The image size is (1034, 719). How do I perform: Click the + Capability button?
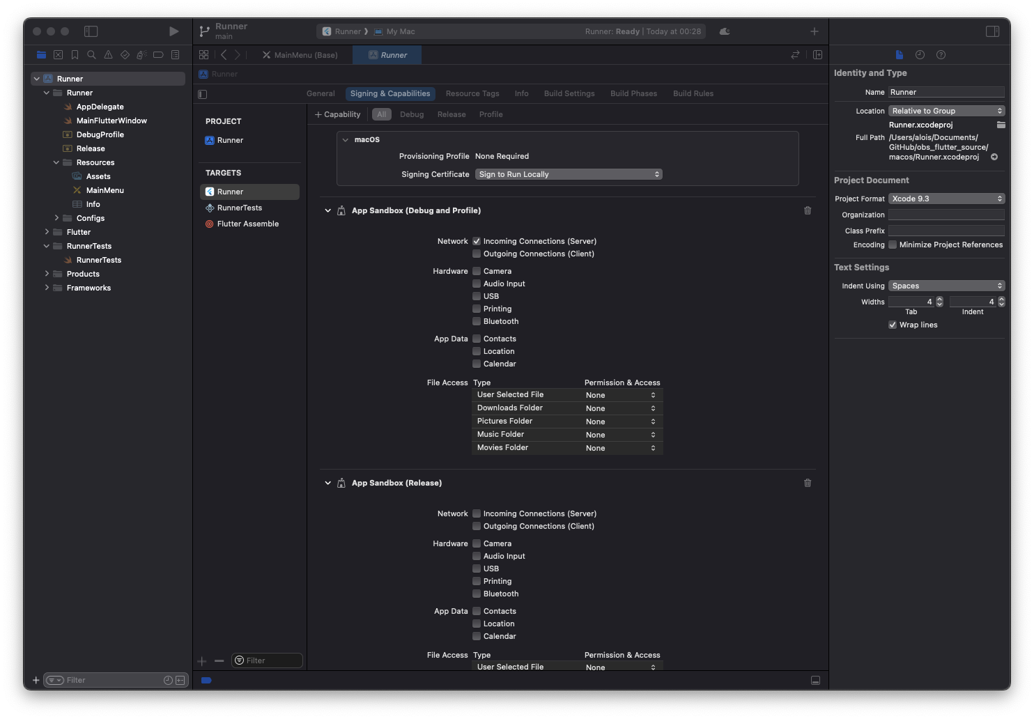click(x=338, y=114)
